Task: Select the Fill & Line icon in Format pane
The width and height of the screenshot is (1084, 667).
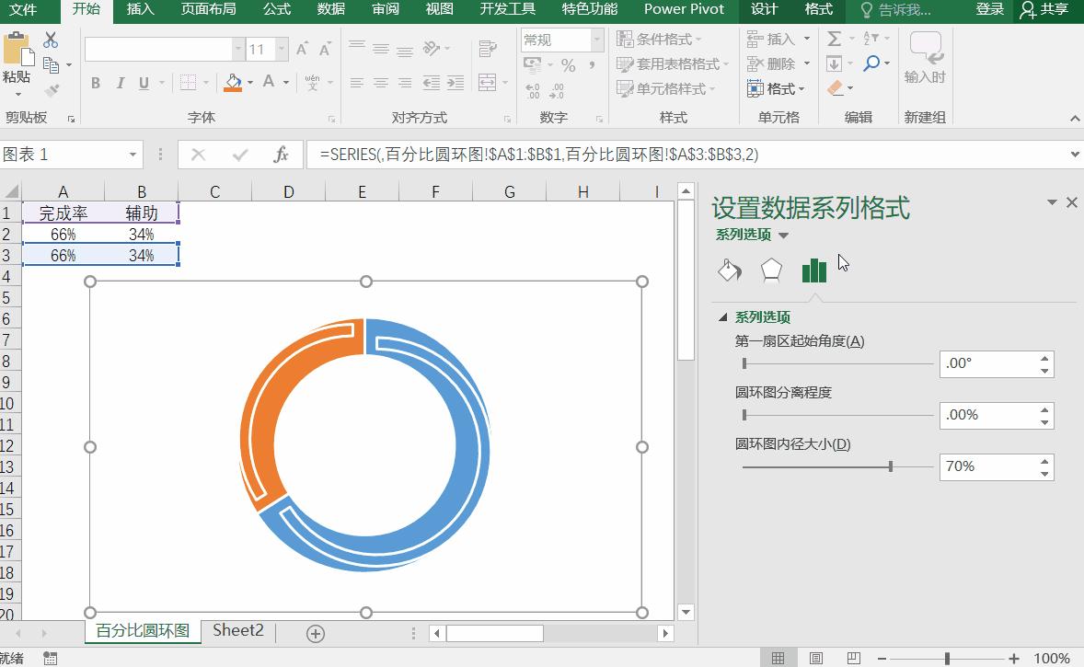Action: 730,270
